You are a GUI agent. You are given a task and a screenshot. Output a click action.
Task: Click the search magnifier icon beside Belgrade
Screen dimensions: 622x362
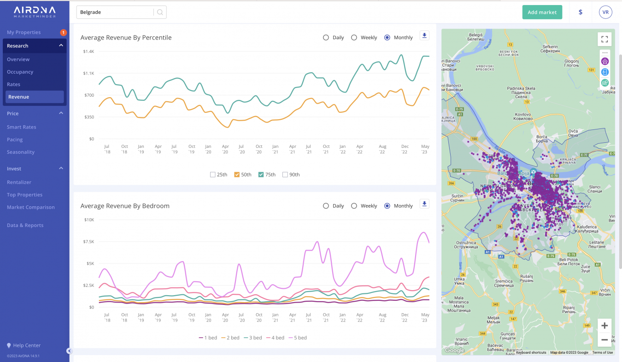pos(160,12)
